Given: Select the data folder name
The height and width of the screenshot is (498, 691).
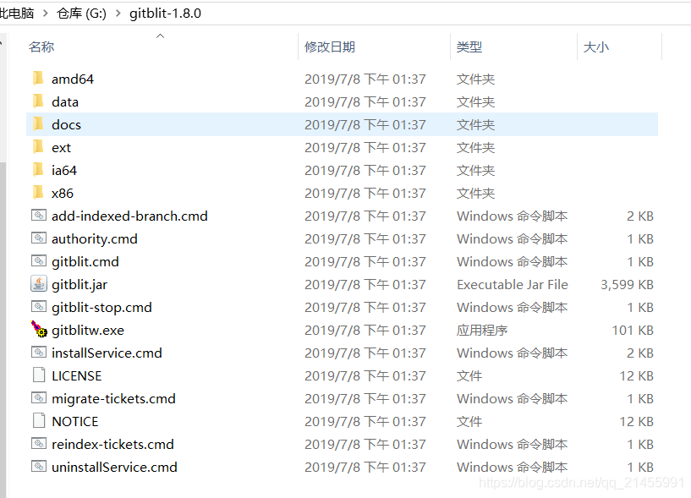Looking at the screenshot, I should tap(65, 101).
